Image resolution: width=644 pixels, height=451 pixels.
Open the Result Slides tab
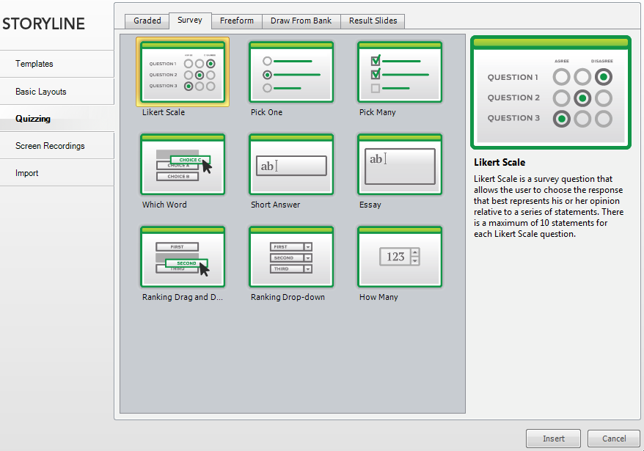click(x=373, y=21)
